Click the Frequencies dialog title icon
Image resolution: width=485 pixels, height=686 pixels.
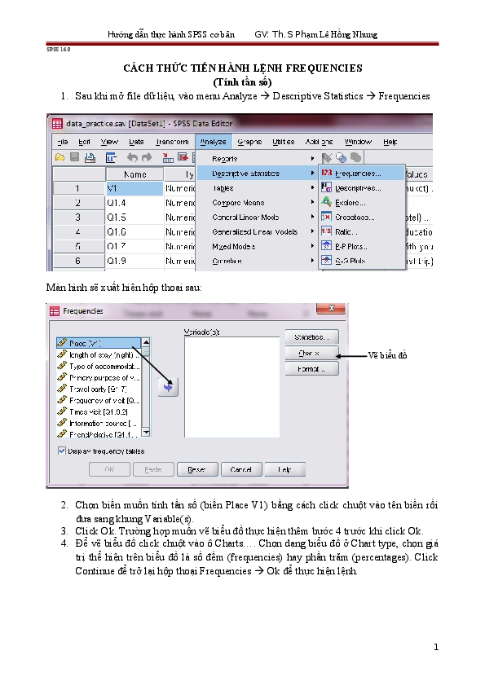pyautogui.click(x=55, y=311)
